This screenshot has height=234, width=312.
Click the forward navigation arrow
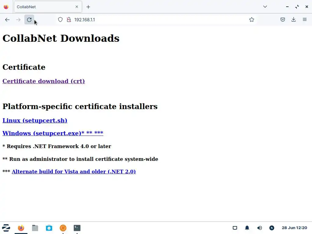tap(18, 20)
